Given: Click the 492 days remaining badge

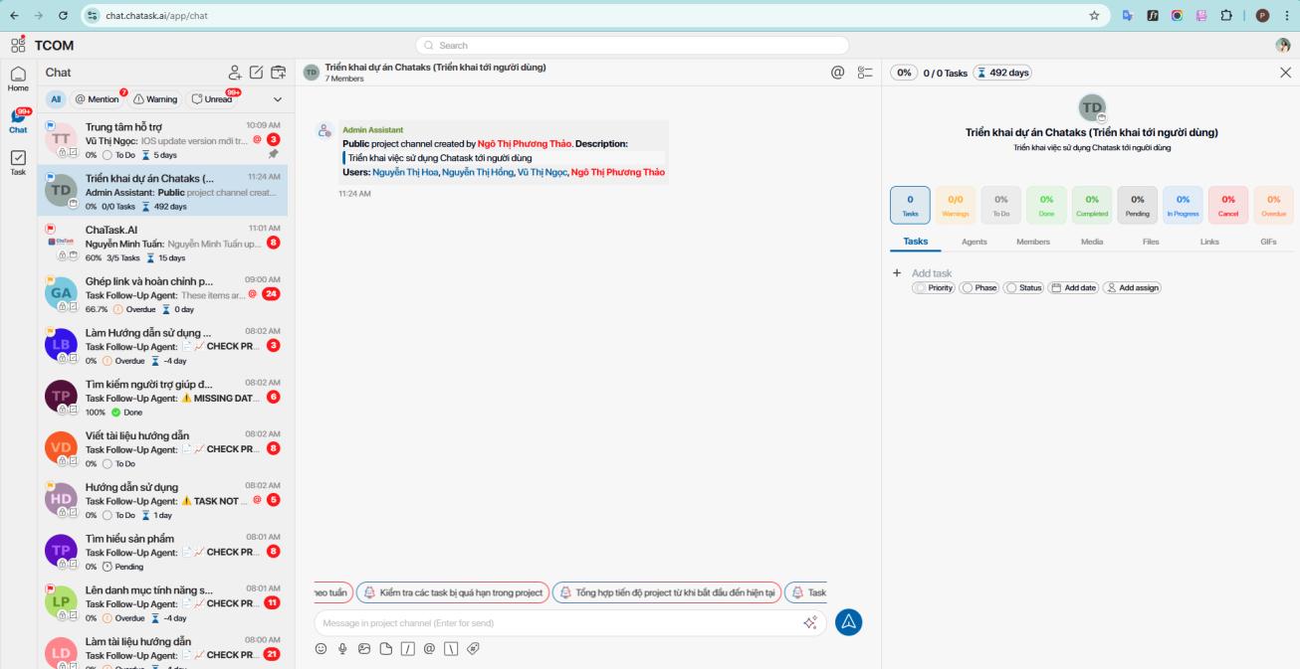Looking at the screenshot, I should (1002, 73).
